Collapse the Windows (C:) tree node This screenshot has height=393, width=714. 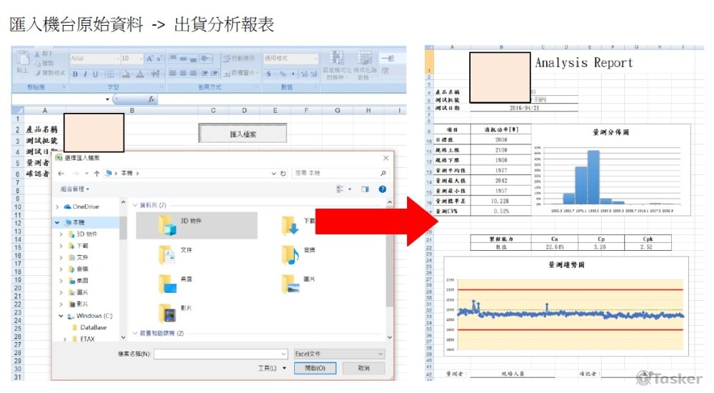pyautogui.click(x=61, y=316)
